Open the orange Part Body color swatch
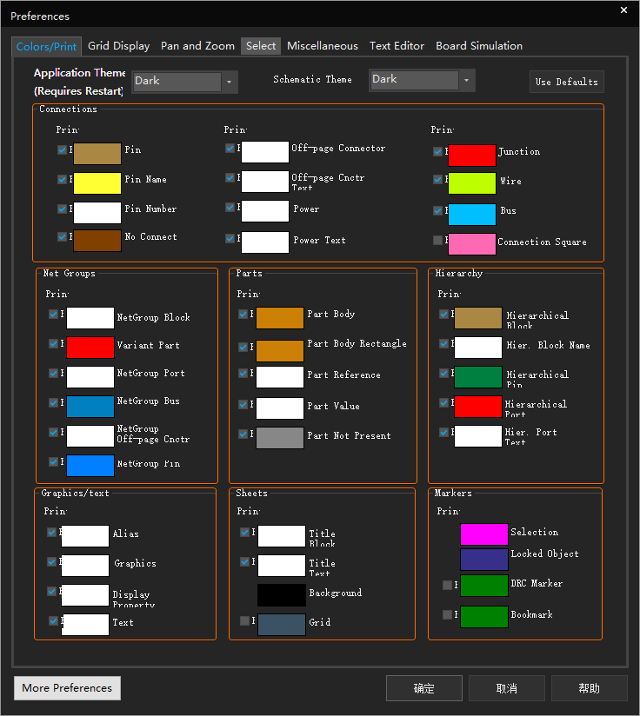640x716 pixels. (x=279, y=318)
